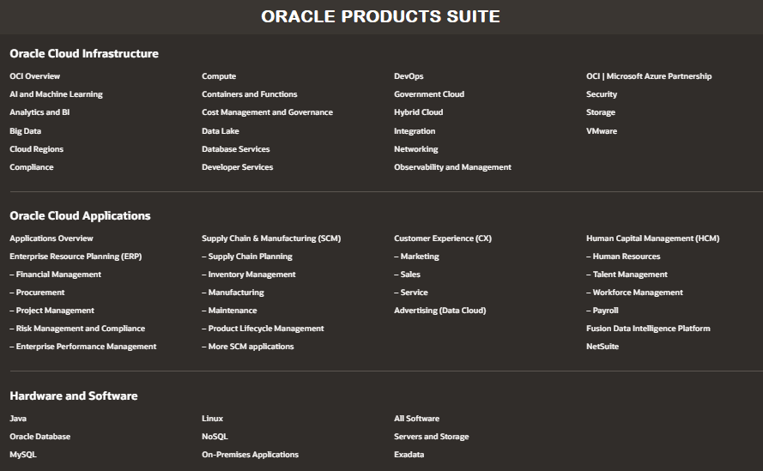Go to Fusion Data Intelligence Platform

click(x=648, y=329)
